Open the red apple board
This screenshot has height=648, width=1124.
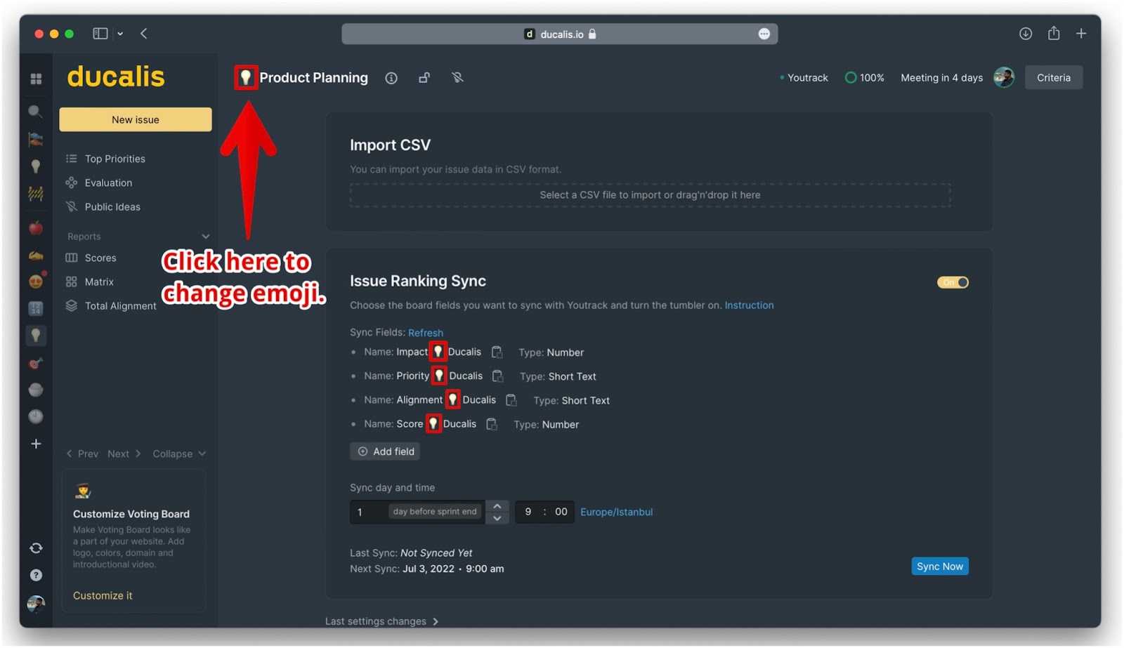36,227
